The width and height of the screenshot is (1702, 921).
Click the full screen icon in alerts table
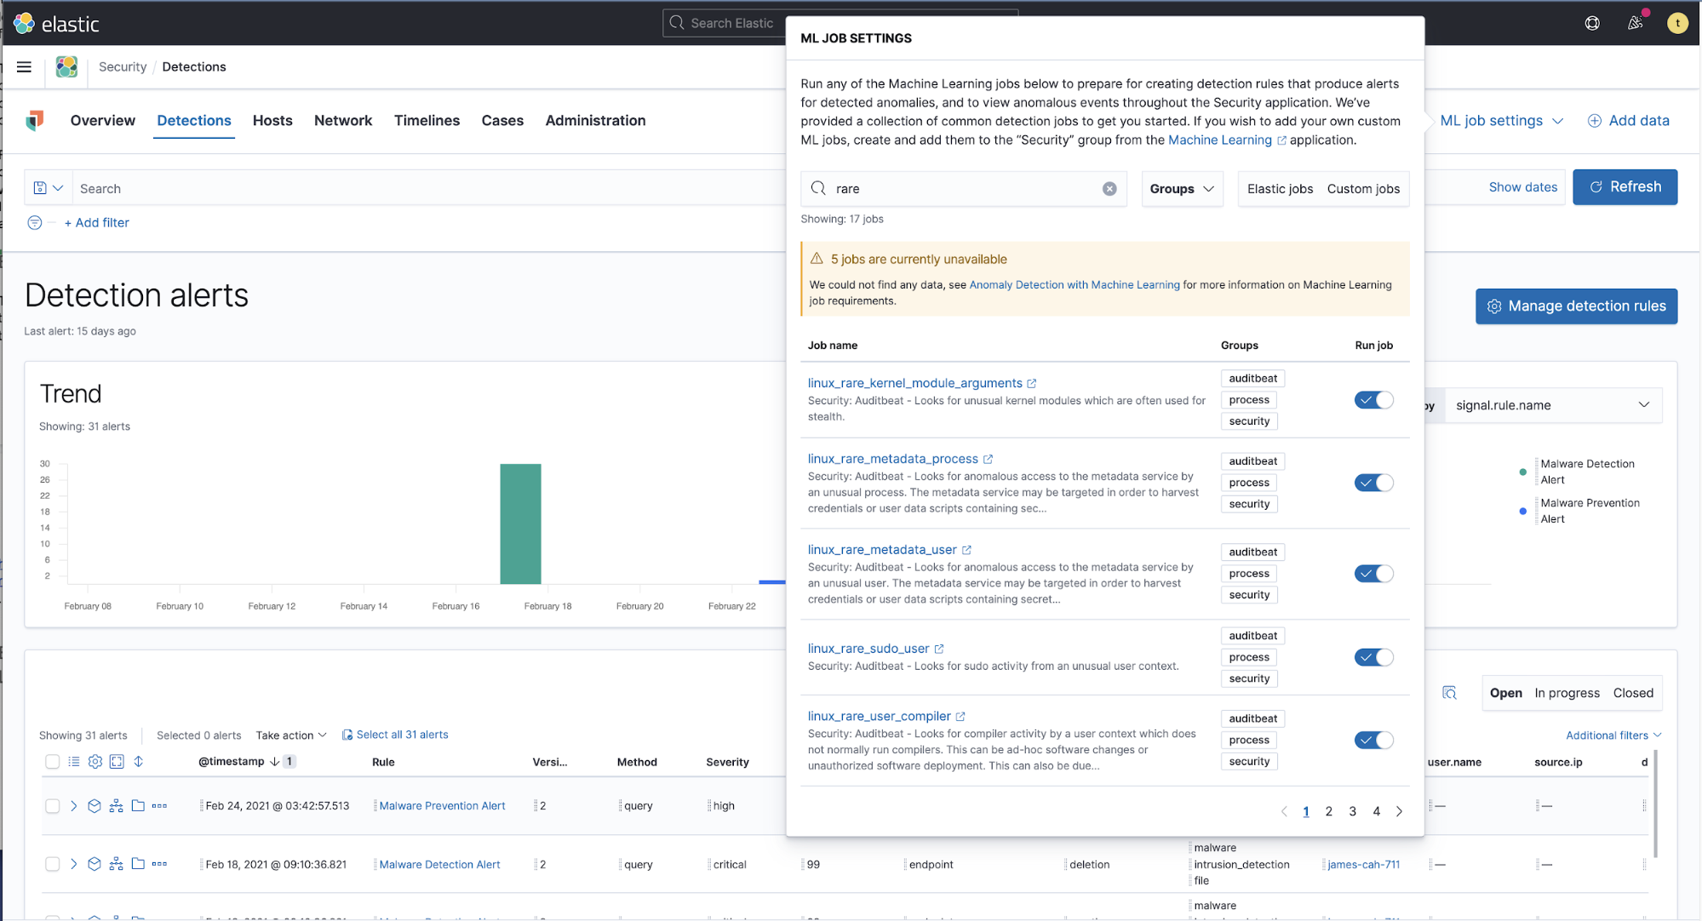(x=117, y=762)
